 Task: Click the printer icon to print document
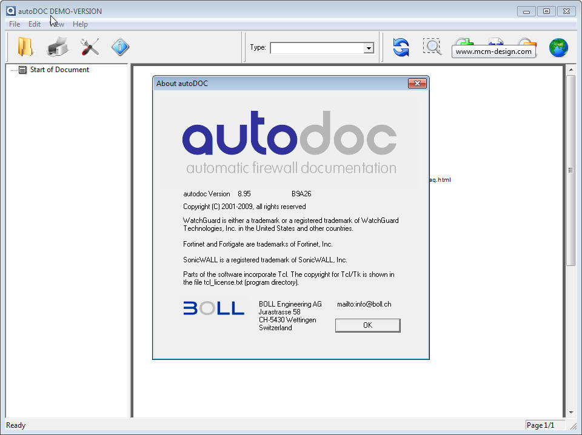pyautogui.click(x=58, y=47)
